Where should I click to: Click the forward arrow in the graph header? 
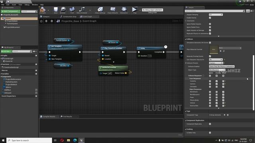tap(52, 21)
